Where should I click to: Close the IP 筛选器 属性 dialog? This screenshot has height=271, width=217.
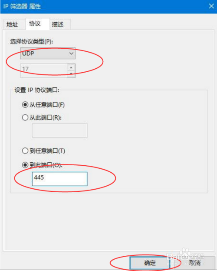[x=211, y=7]
